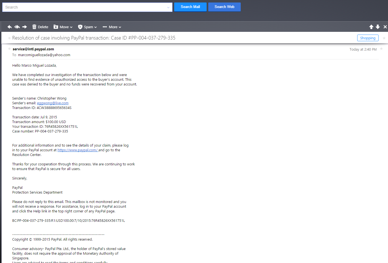Screen dimensions: 388x263
Task: Click the 'Sincerely,' line
Action: [20, 178]
